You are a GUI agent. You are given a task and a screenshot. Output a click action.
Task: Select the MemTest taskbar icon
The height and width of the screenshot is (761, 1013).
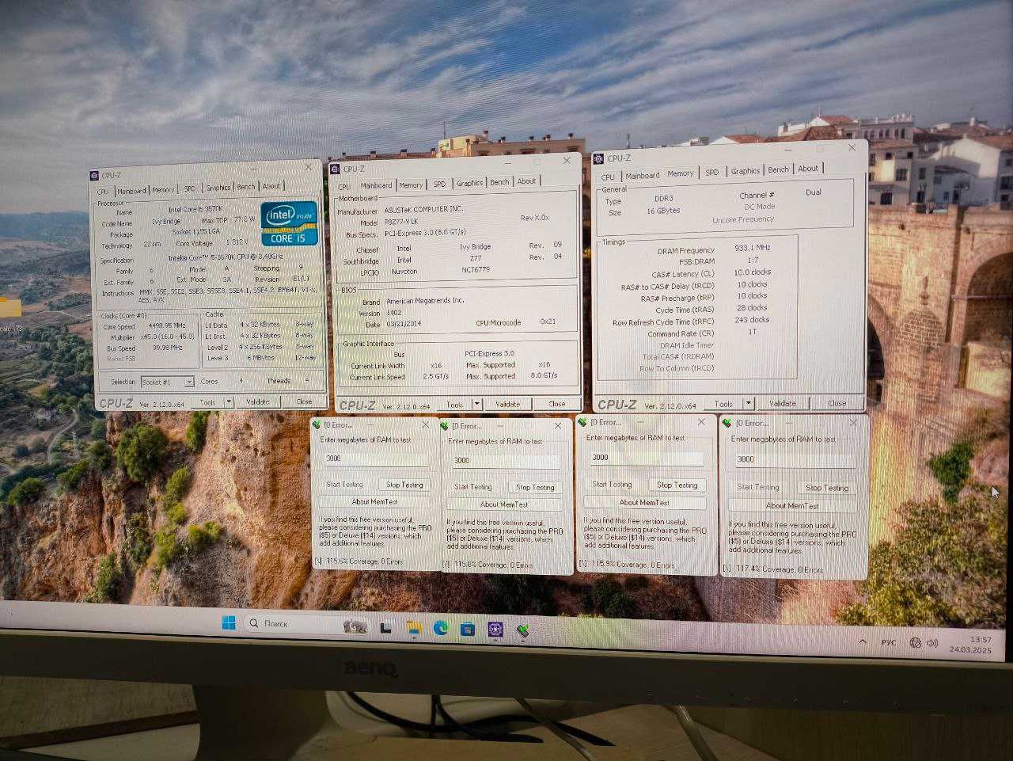pyautogui.click(x=523, y=631)
